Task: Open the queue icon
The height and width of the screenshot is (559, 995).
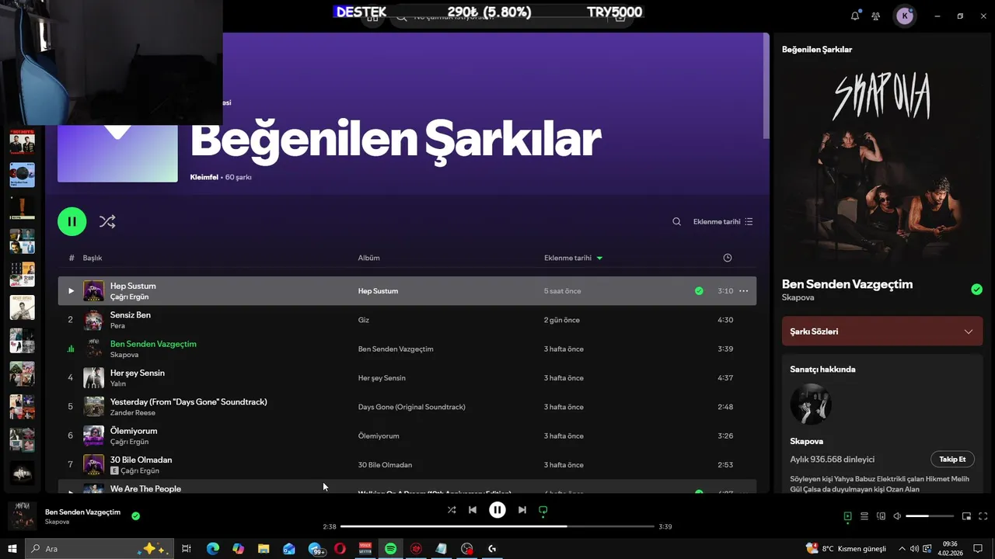Action: (x=864, y=516)
